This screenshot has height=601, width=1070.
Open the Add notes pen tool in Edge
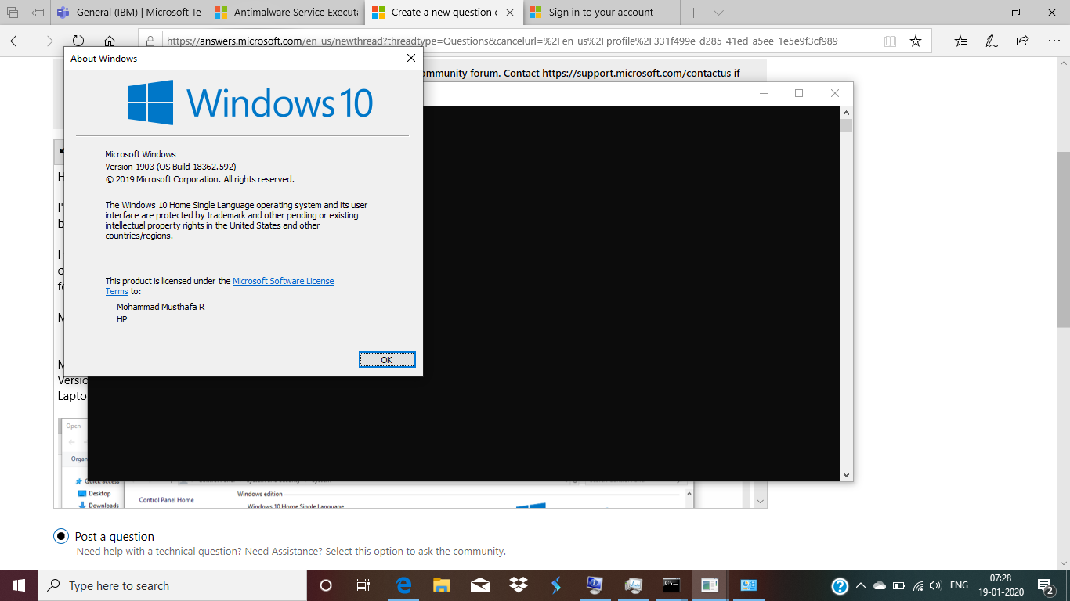coord(992,41)
